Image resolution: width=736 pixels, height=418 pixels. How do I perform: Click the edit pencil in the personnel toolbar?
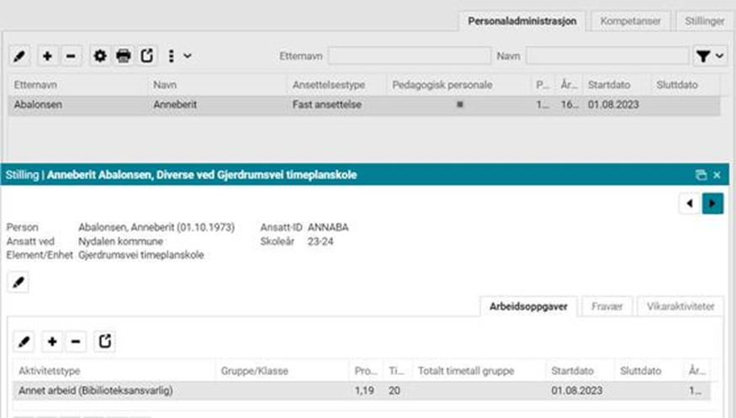21,56
